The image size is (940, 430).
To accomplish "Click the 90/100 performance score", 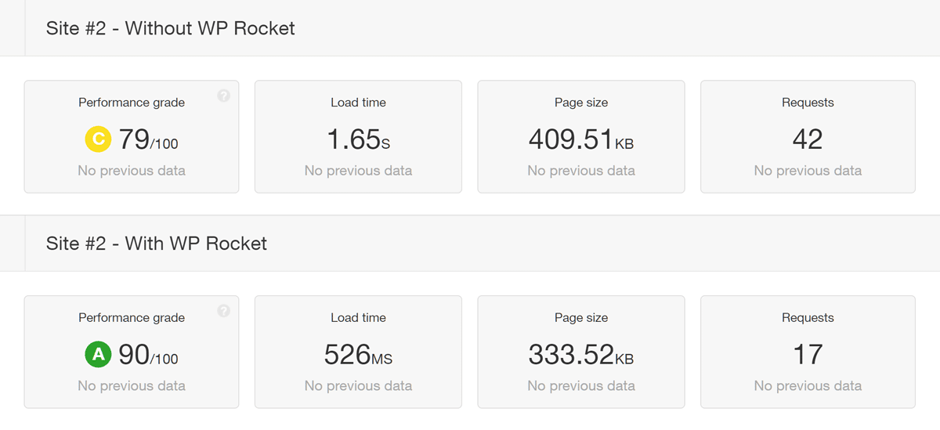I will (x=149, y=356).
